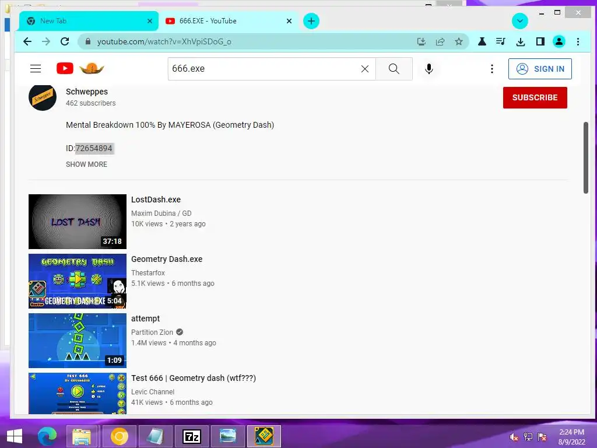Open Microsoft Edge from taskbar
The height and width of the screenshot is (448, 597).
click(47, 436)
